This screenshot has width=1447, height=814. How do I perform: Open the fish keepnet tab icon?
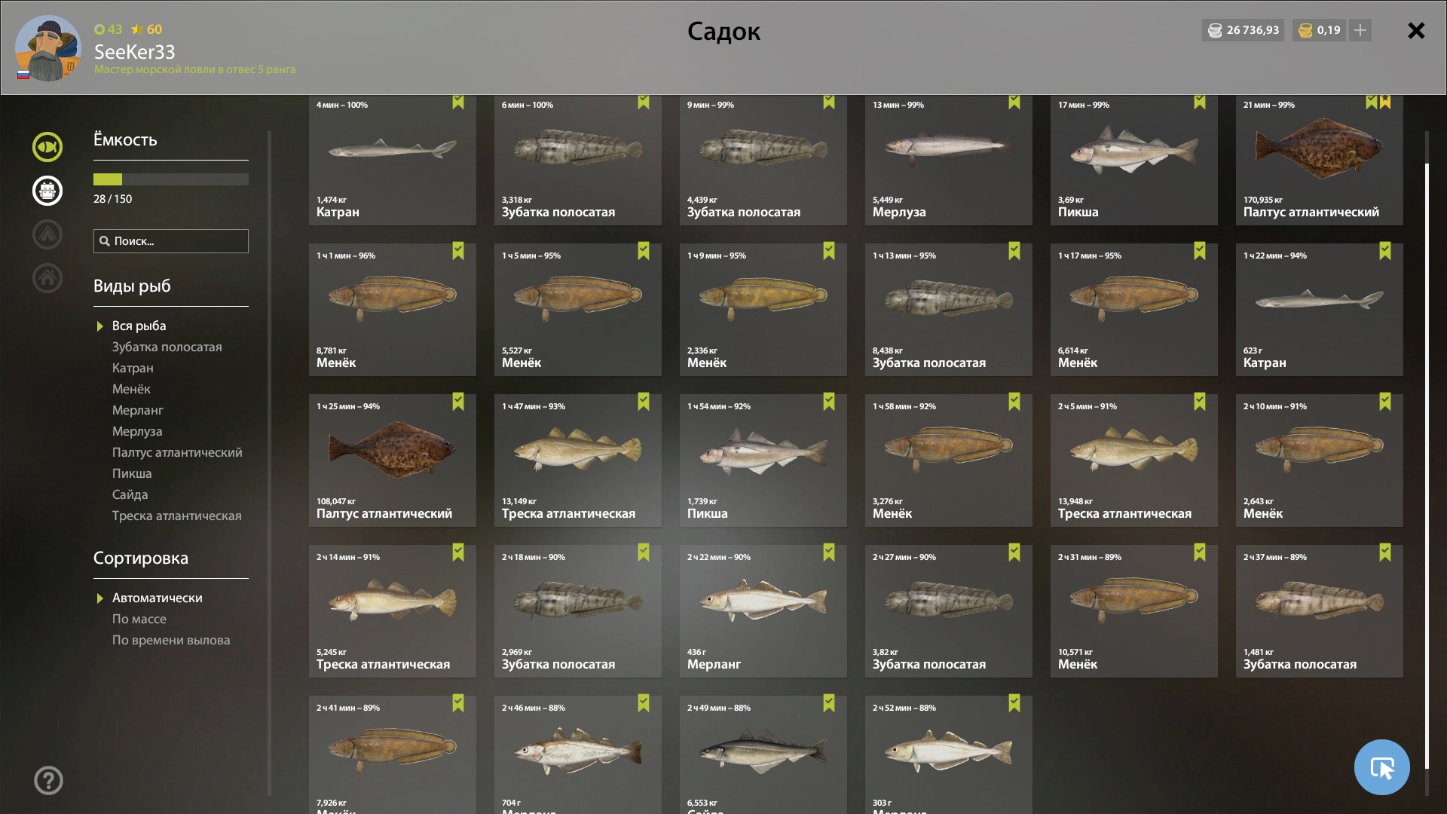[47, 146]
